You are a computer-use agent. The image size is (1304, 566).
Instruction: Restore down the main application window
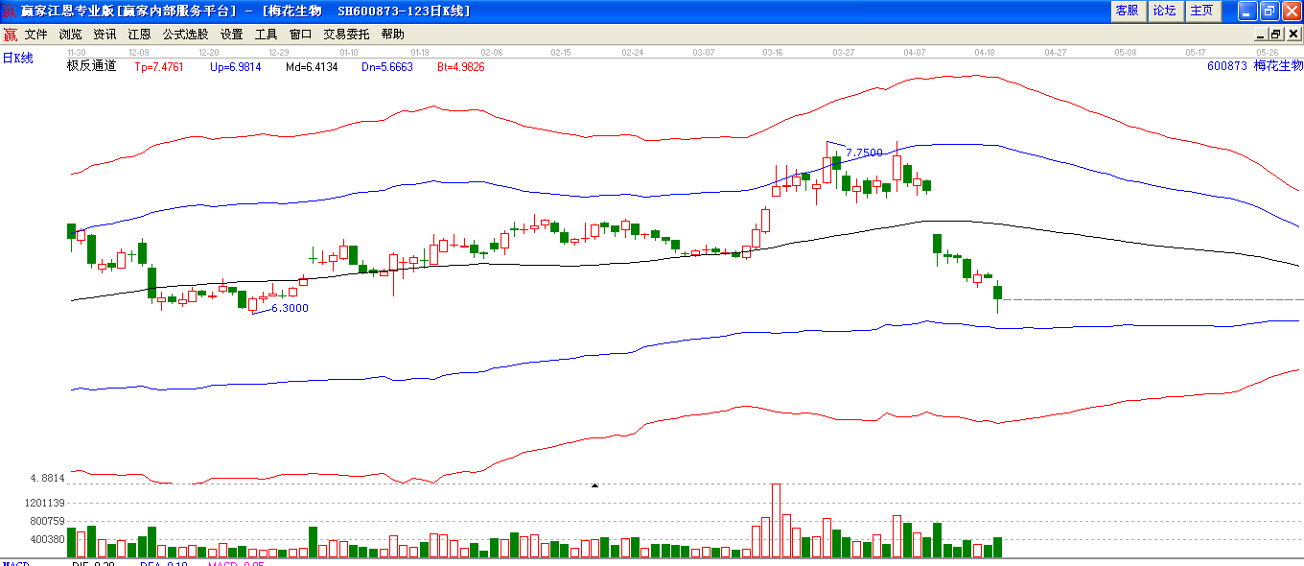(x=1269, y=11)
